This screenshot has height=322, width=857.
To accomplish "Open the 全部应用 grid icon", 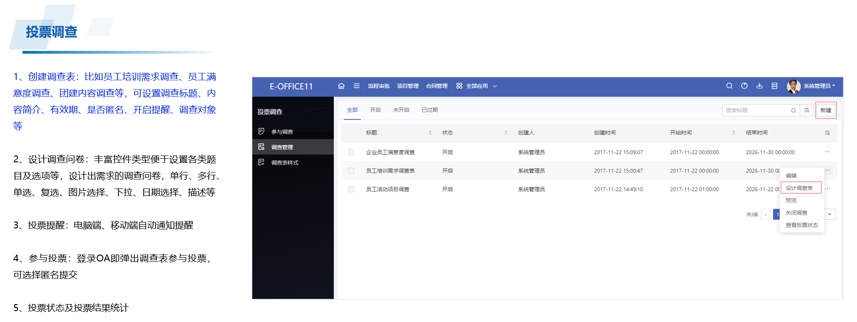I will click(x=459, y=86).
